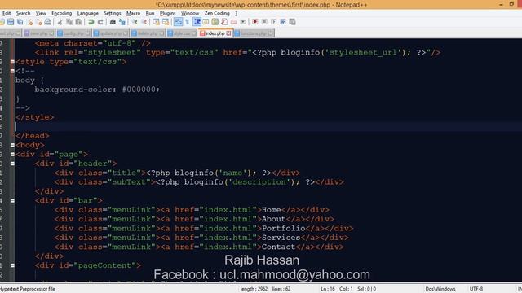Viewport: 522px width, 293px height.
Task: Click the Playback macro toolbar icon
Action: pyautogui.click(x=274, y=22)
